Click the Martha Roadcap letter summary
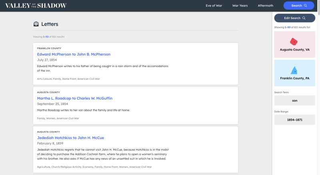 [84, 110]
